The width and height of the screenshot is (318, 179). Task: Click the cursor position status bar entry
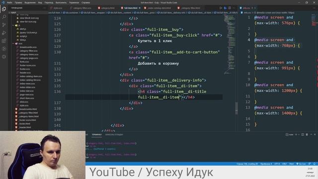[247, 164]
